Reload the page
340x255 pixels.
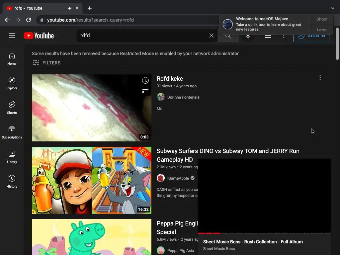tap(29, 20)
